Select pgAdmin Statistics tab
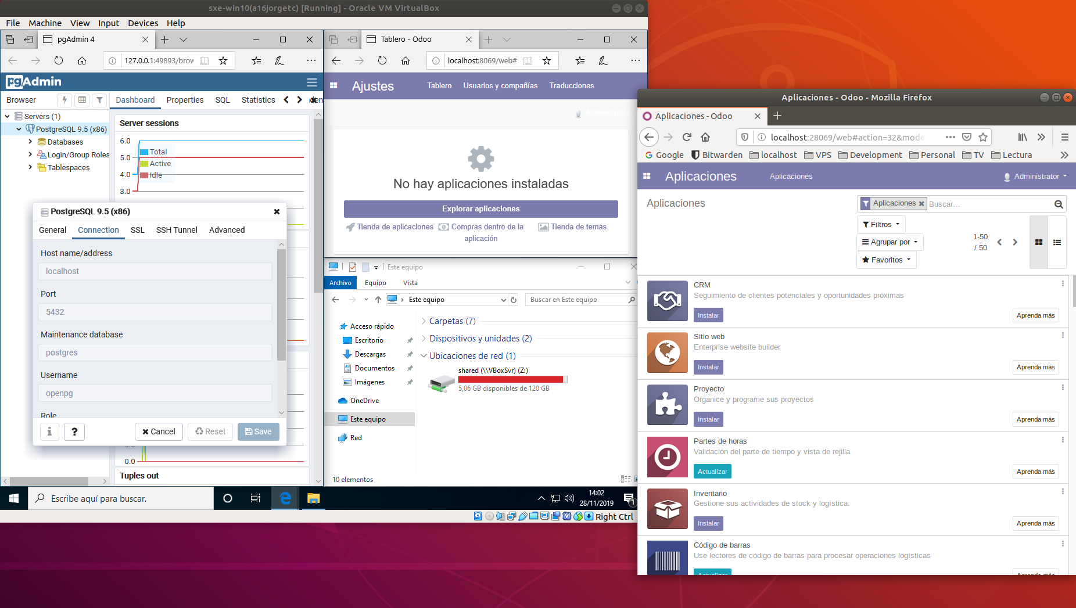Viewport: 1076px width, 608px height. pos(258,100)
